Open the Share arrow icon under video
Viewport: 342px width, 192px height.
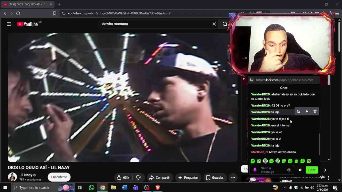(x=152, y=178)
